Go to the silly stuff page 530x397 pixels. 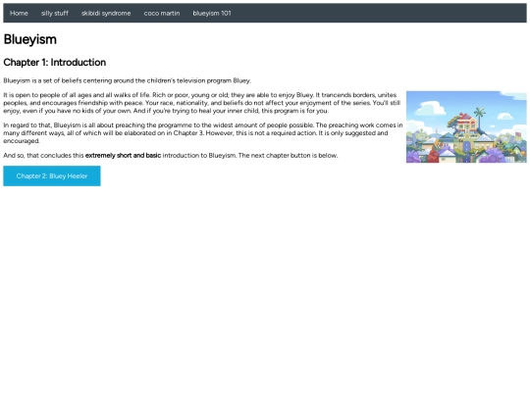tap(55, 13)
